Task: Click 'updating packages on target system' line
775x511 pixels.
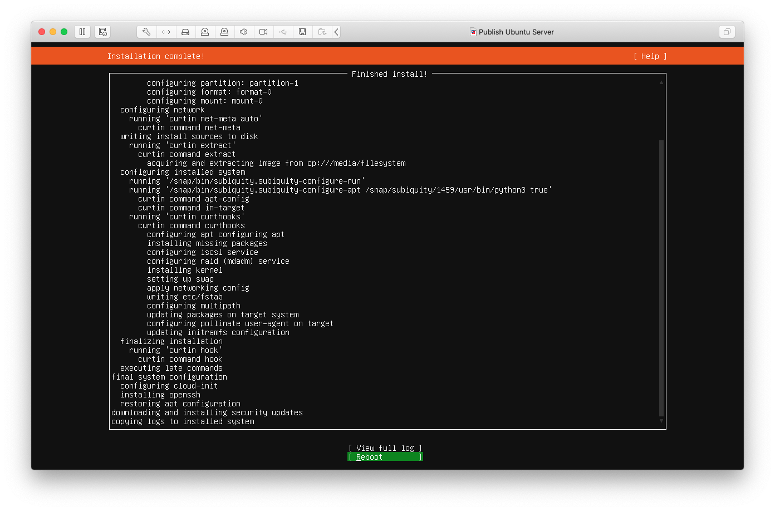Action: pos(223,315)
